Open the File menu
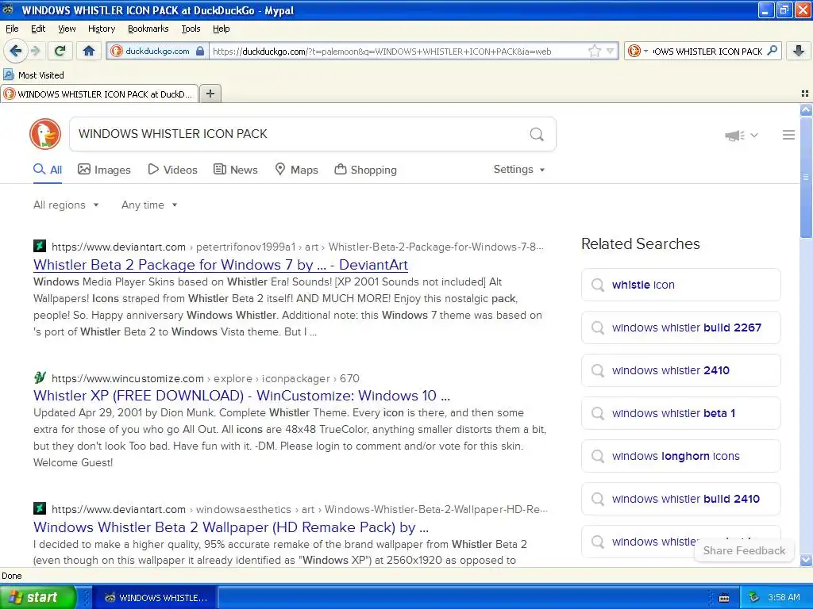 12,29
